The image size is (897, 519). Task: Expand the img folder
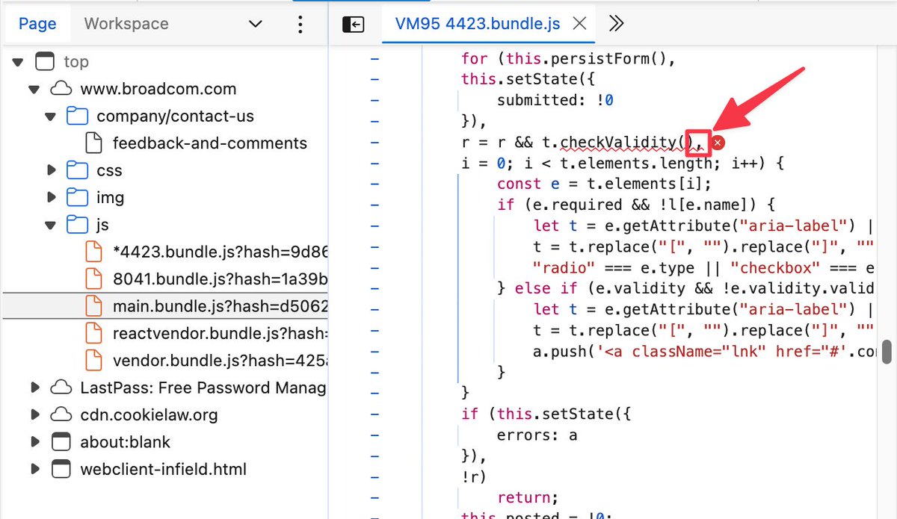pyautogui.click(x=51, y=197)
